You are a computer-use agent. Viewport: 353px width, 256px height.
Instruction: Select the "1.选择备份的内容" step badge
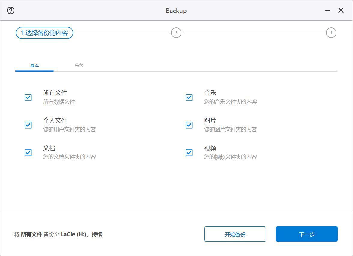point(44,33)
